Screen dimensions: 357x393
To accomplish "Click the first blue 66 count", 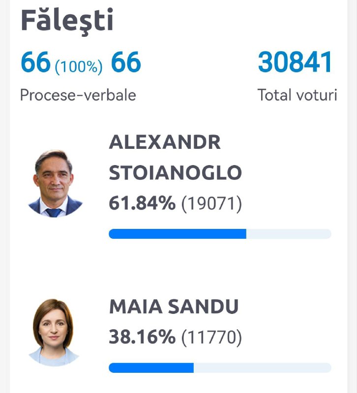I will point(35,62).
